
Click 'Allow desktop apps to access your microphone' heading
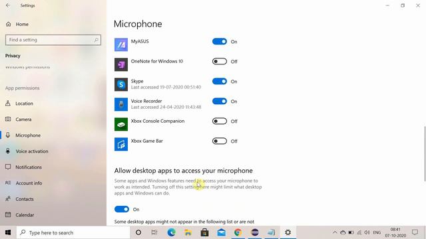[184, 171]
